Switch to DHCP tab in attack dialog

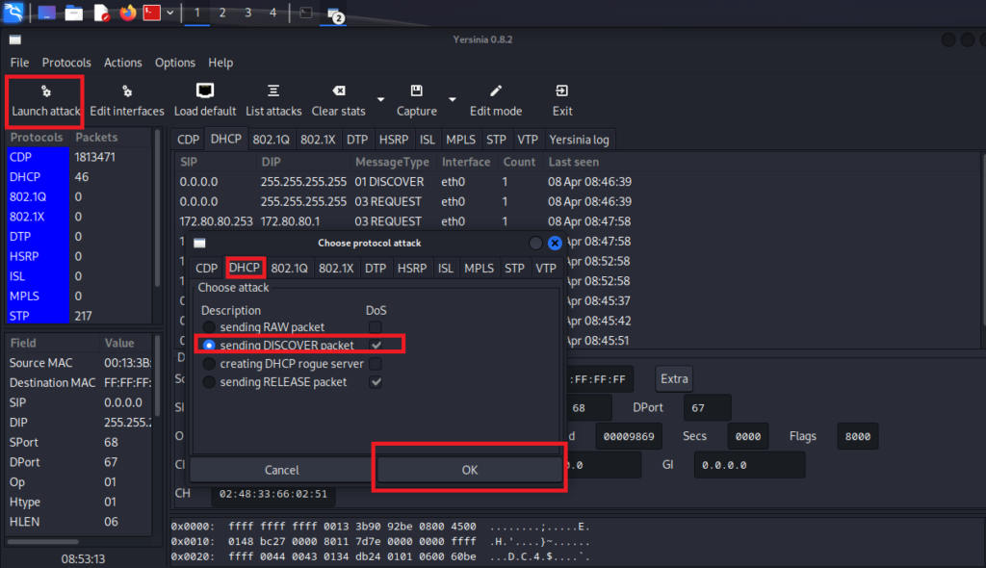coord(245,268)
